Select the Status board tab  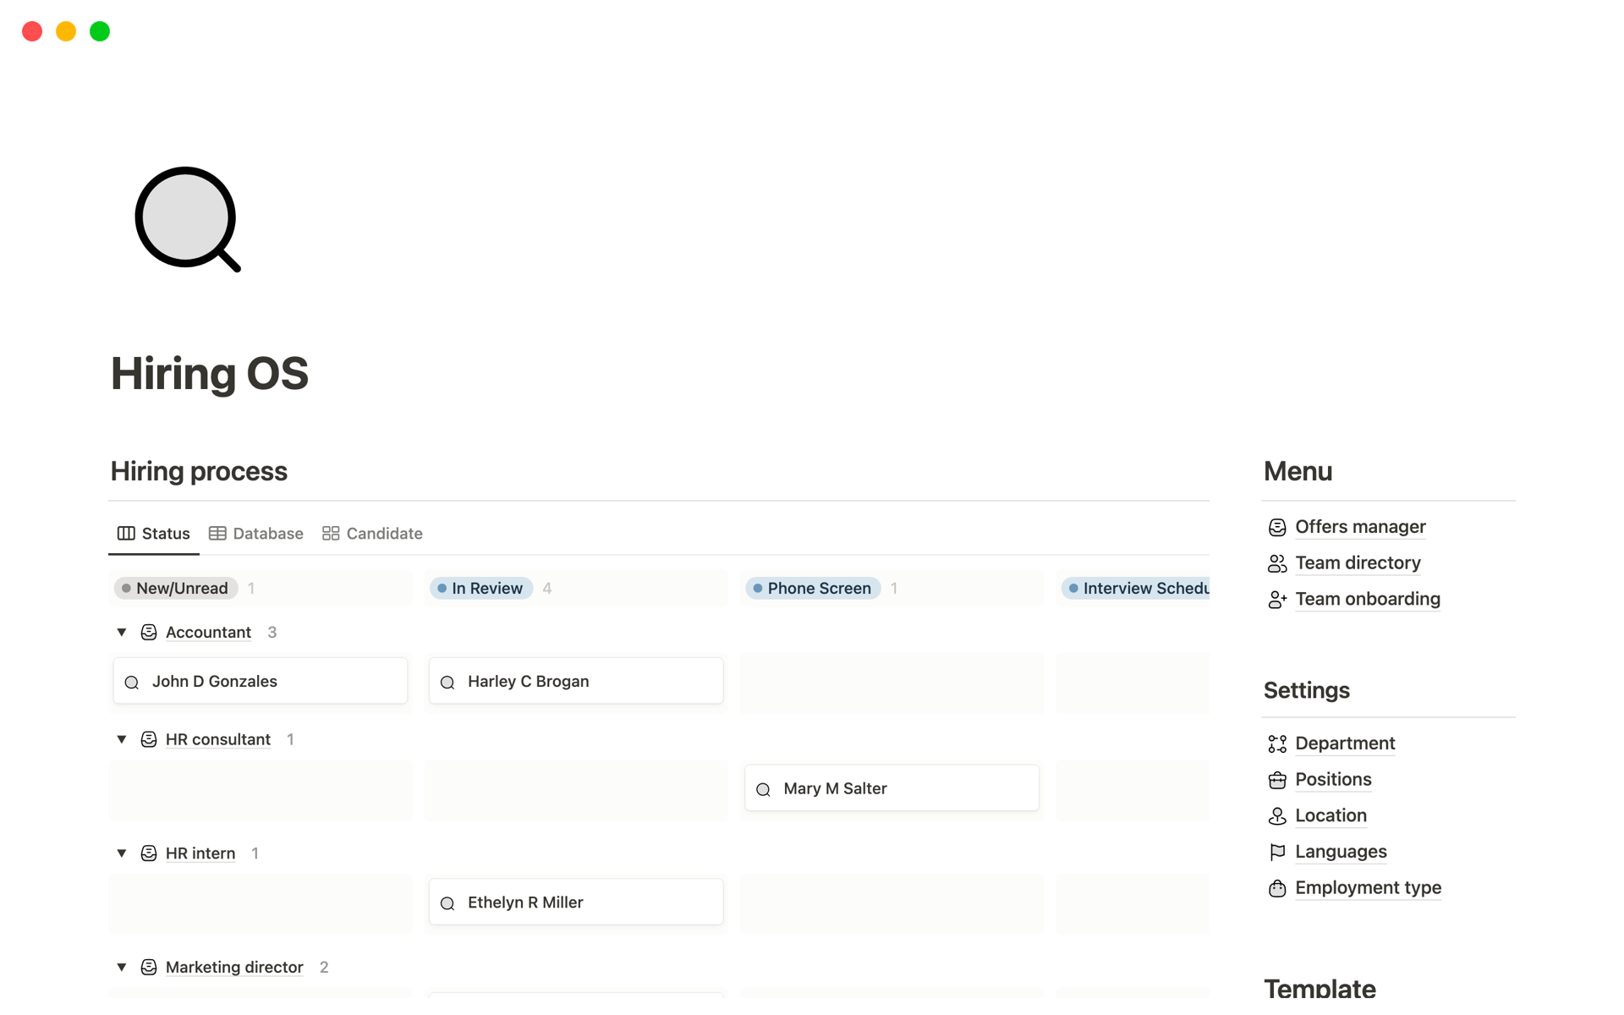click(154, 534)
